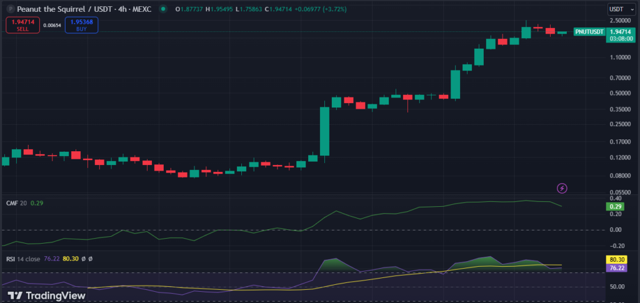Viewport: 640px width, 303px height.
Task: Click the purple lightning flash icon
Action: click(x=562, y=188)
